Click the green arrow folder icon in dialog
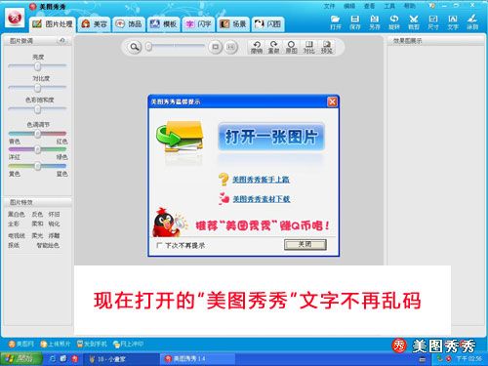The image size is (488, 366). tap(180, 137)
